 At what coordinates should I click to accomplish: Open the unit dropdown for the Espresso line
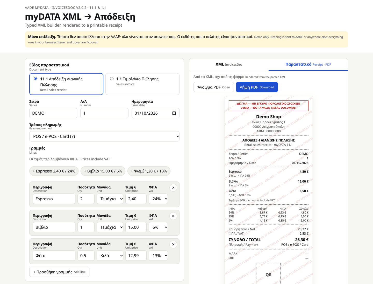(x=110, y=199)
